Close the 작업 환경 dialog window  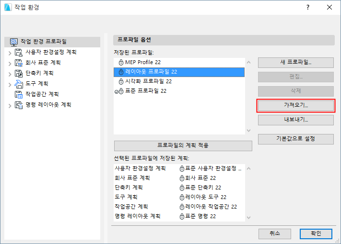click(329, 7)
